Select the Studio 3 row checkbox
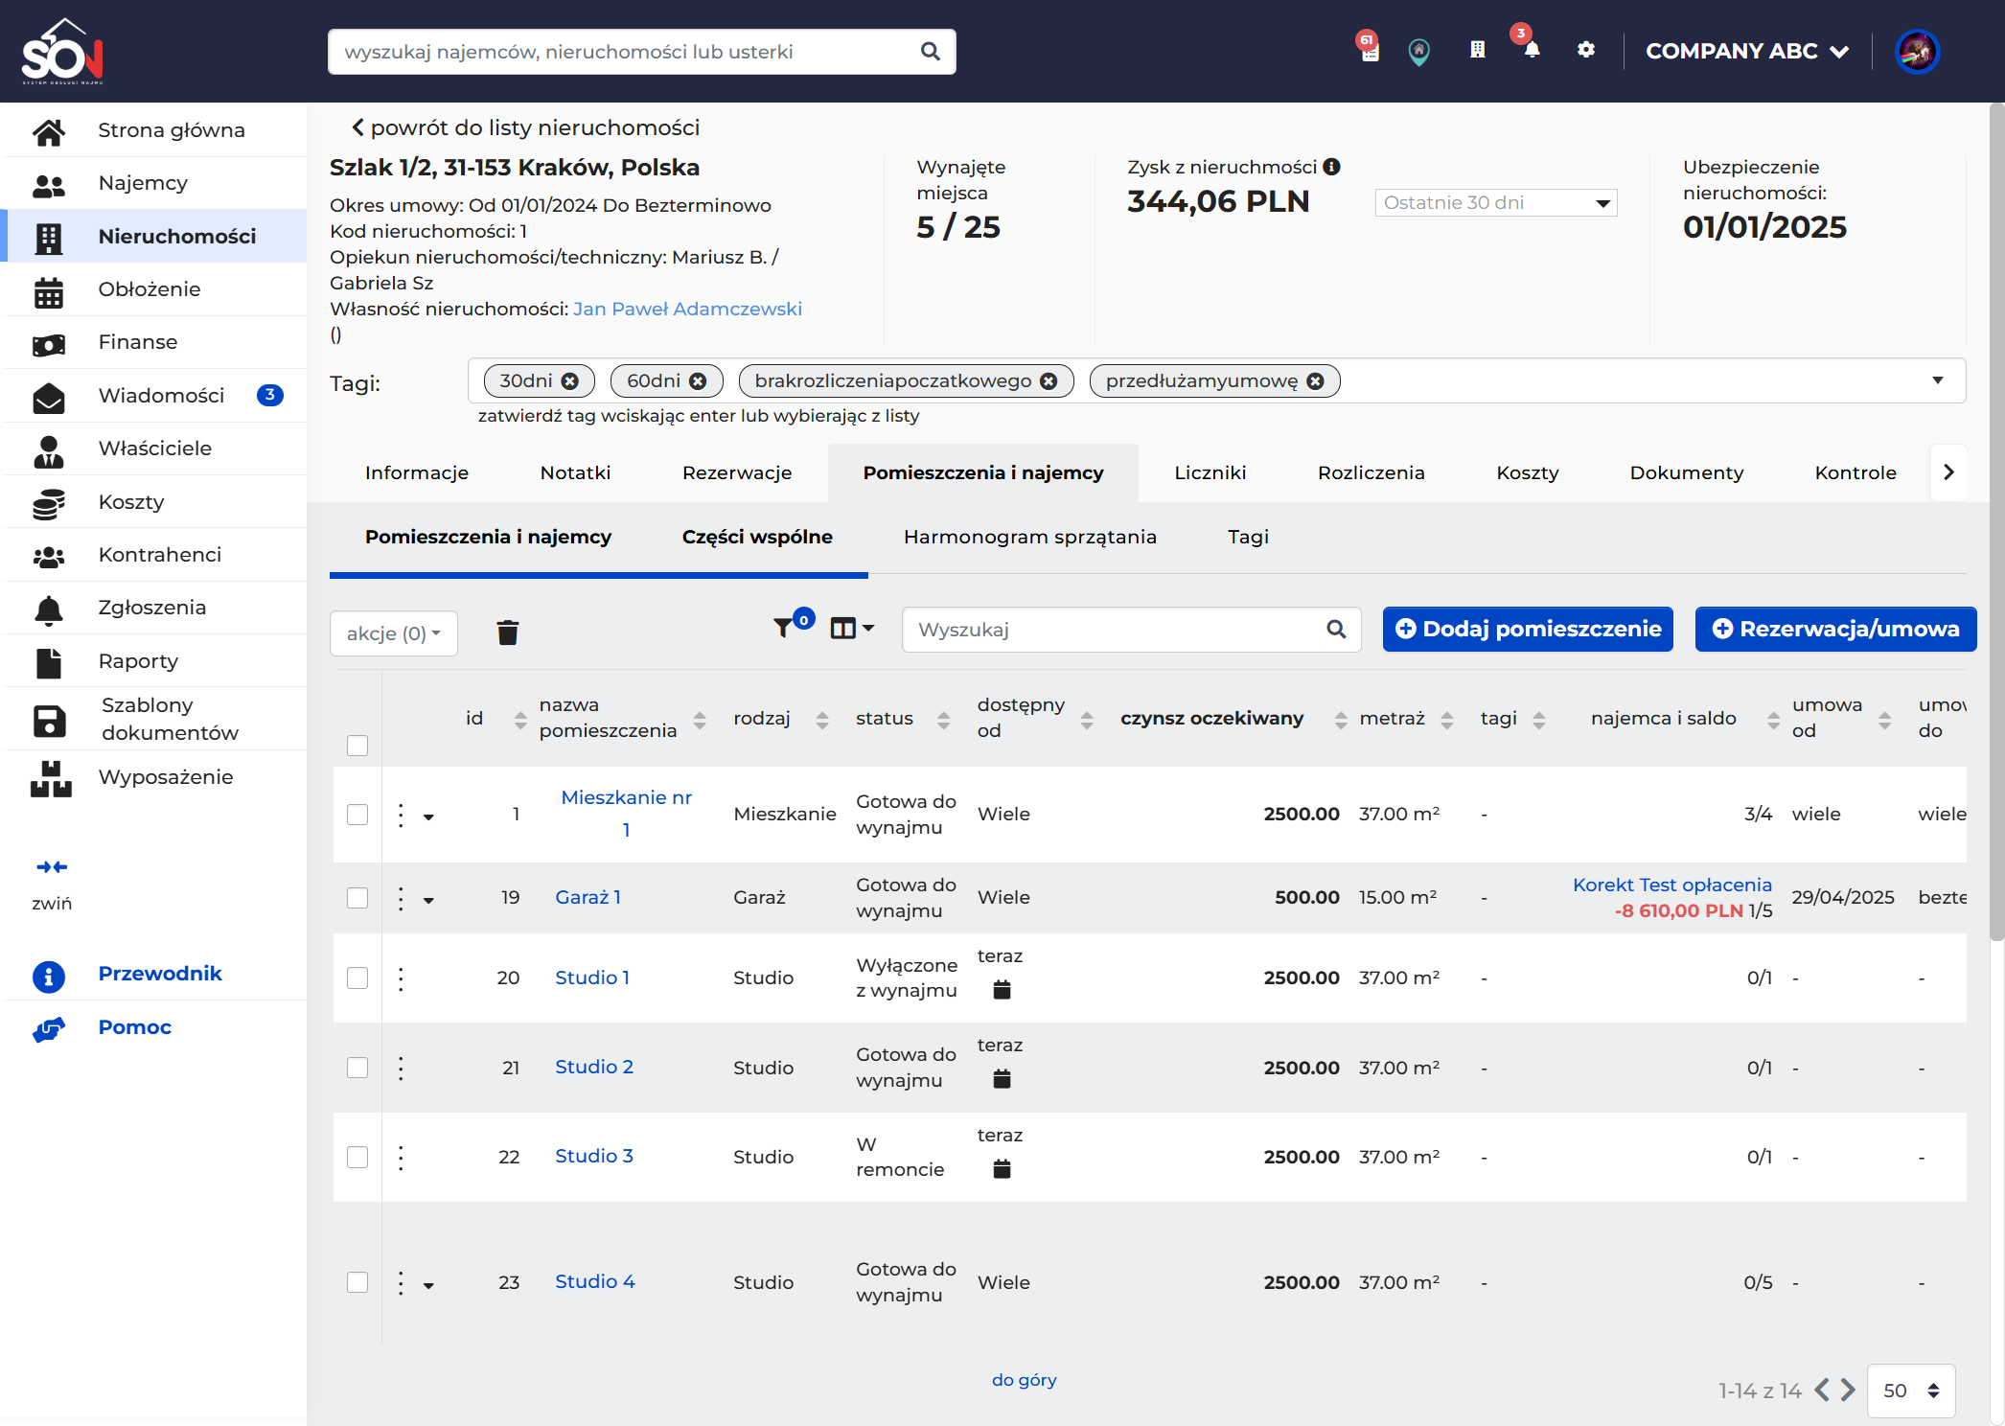Viewport: 2005px width, 1426px height. coord(357,1157)
